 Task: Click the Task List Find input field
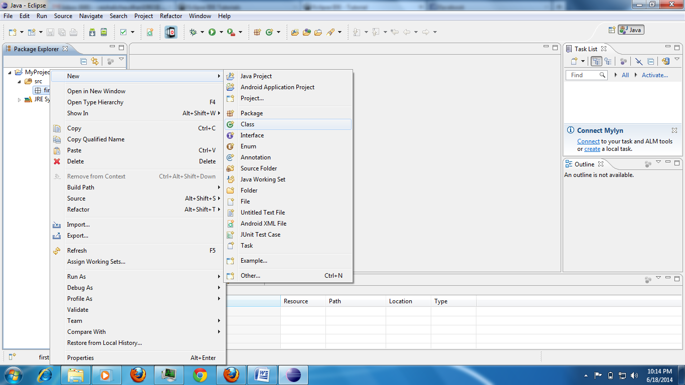(x=587, y=75)
